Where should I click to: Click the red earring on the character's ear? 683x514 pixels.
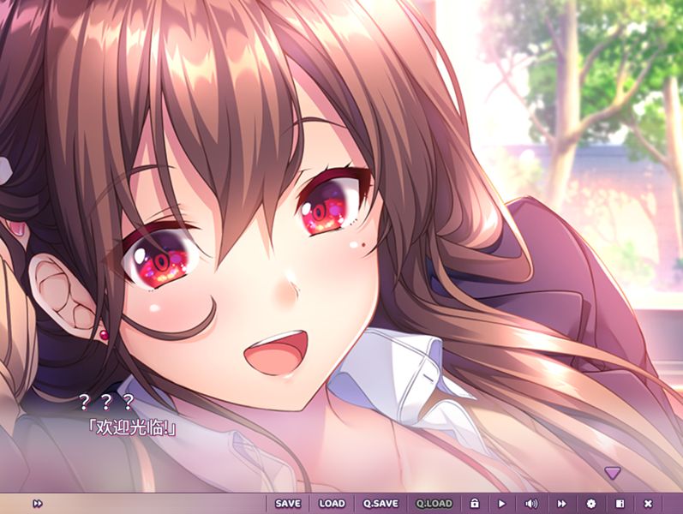click(x=104, y=336)
